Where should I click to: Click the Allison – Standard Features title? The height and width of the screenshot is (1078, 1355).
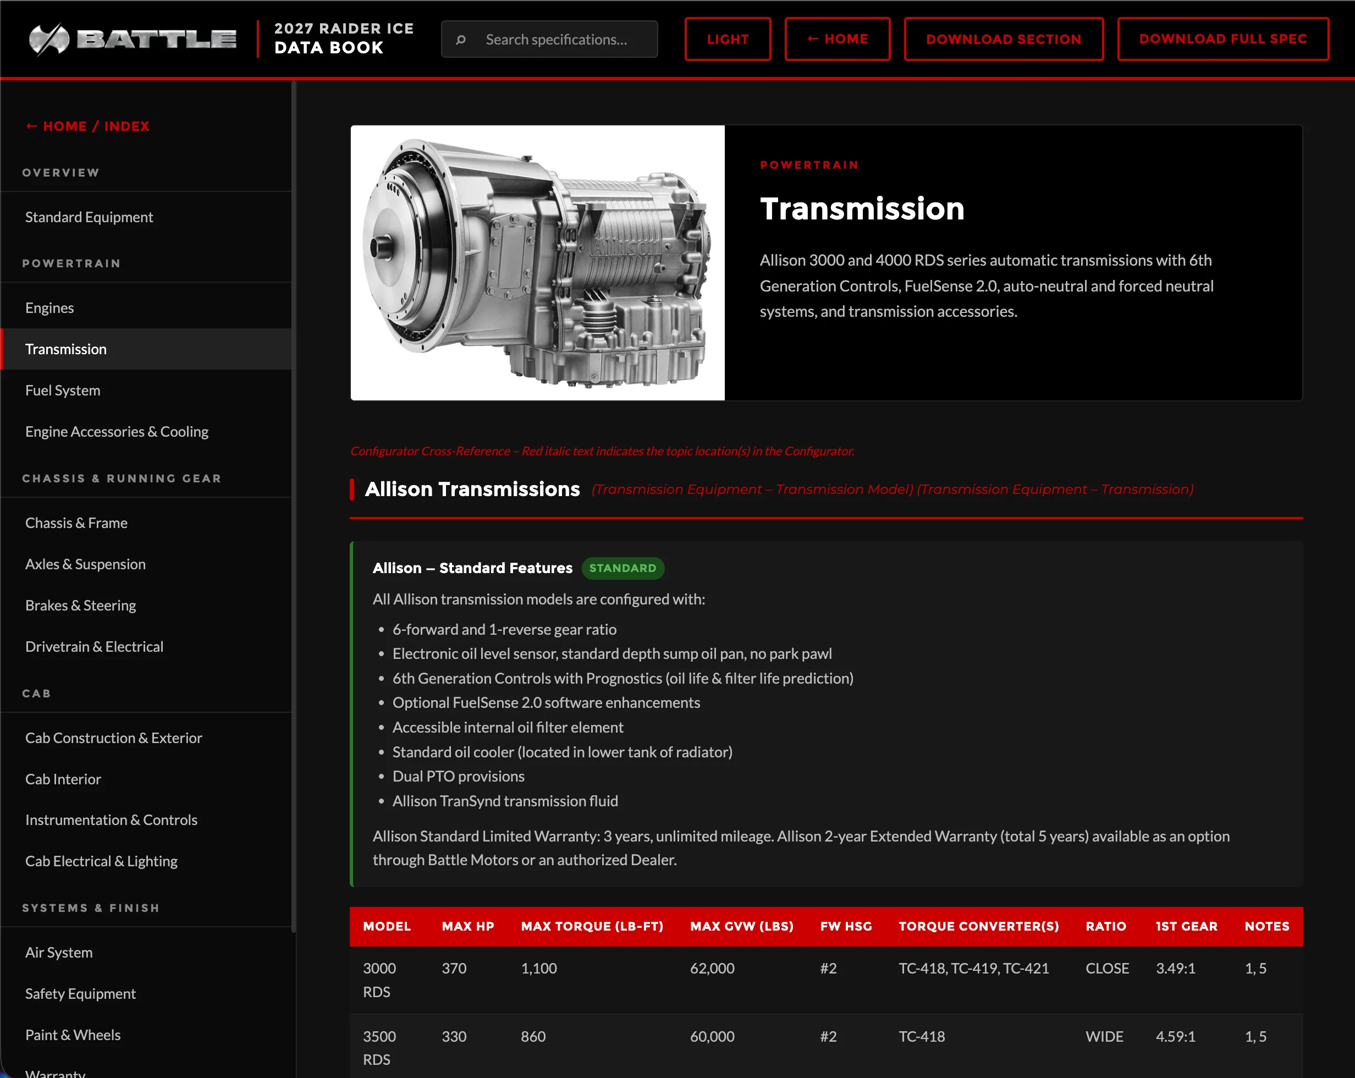pos(472,568)
